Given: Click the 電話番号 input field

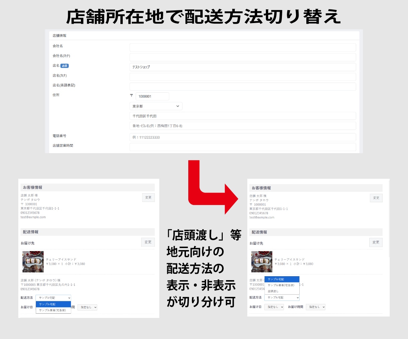Looking at the screenshot, I should pos(243,137).
